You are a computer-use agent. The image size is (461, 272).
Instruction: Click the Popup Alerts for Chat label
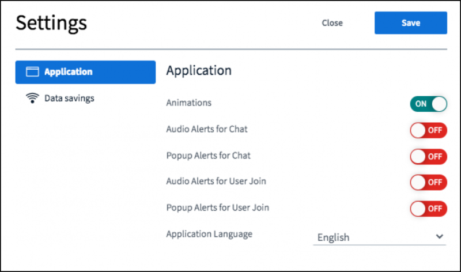[208, 156]
